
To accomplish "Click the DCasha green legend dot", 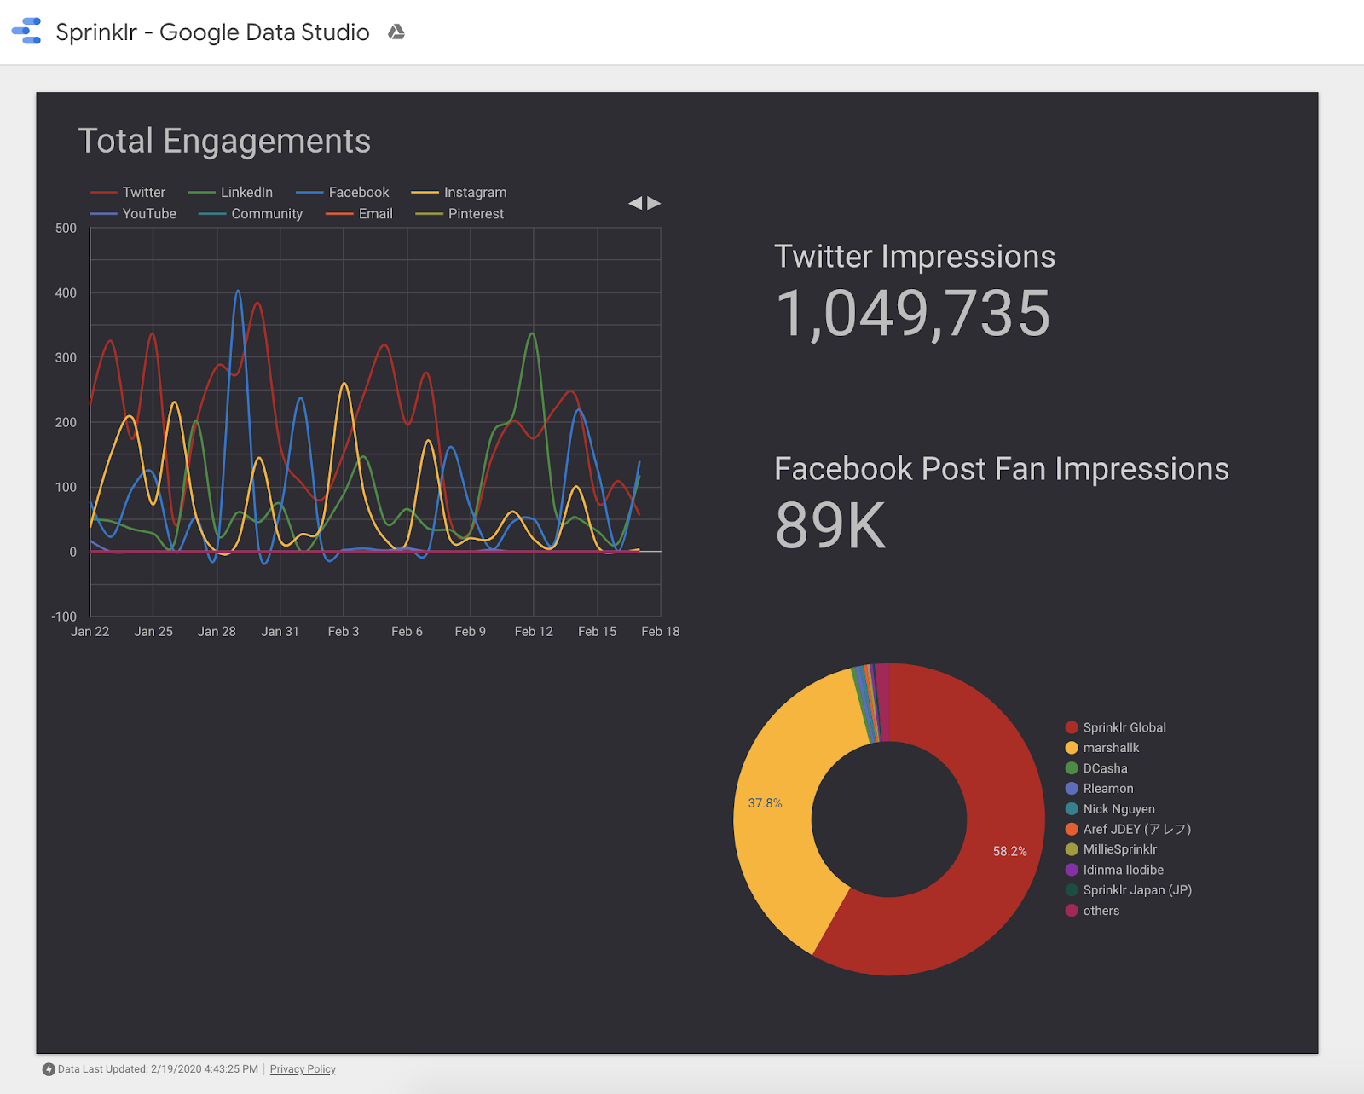I will (x=1072, y=768).
